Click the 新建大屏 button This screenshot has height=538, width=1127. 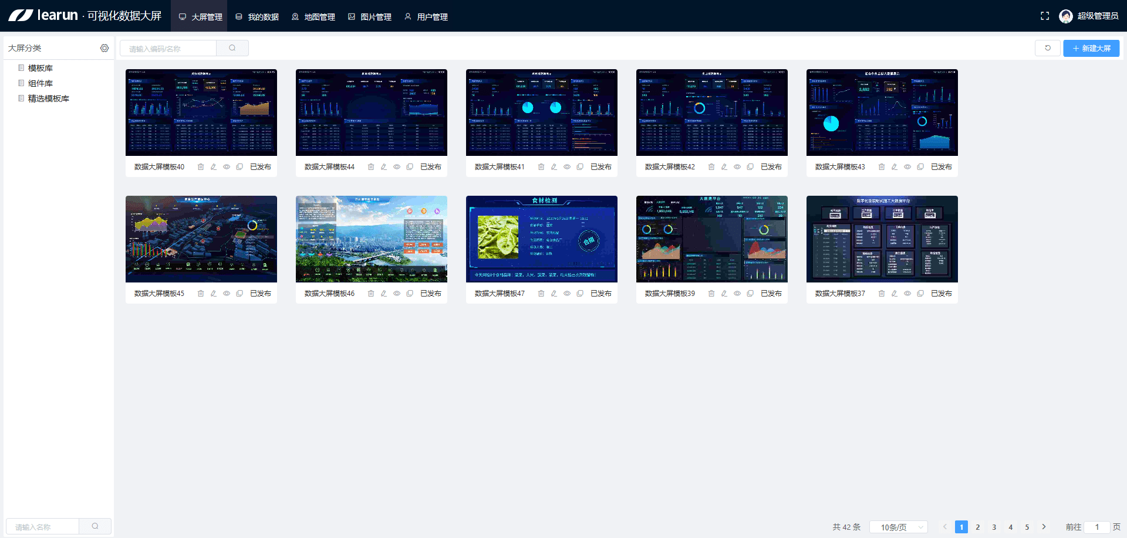pos(1091,48)
